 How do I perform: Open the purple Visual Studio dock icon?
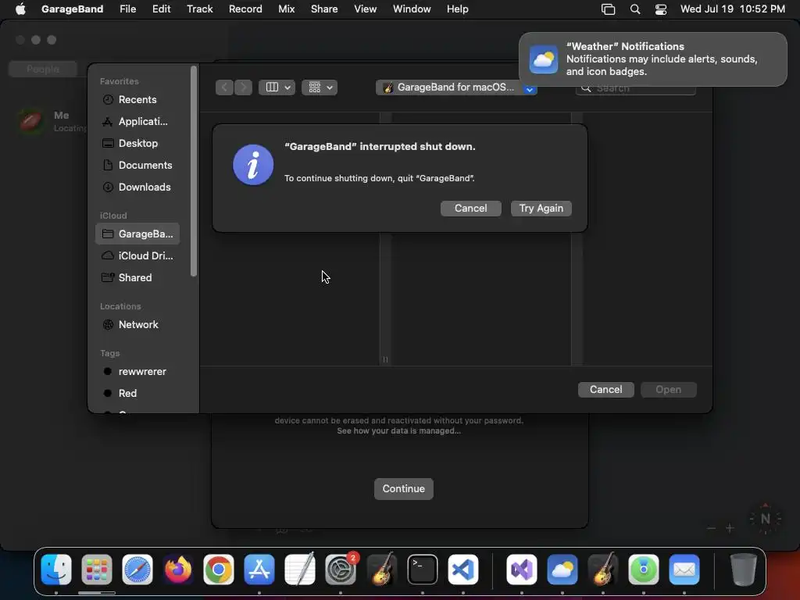tap(521, 570)
